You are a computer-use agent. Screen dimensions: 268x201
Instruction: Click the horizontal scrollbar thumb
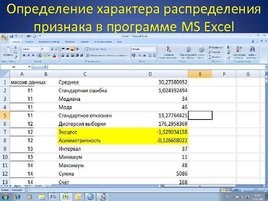click(x=200, y=186)
